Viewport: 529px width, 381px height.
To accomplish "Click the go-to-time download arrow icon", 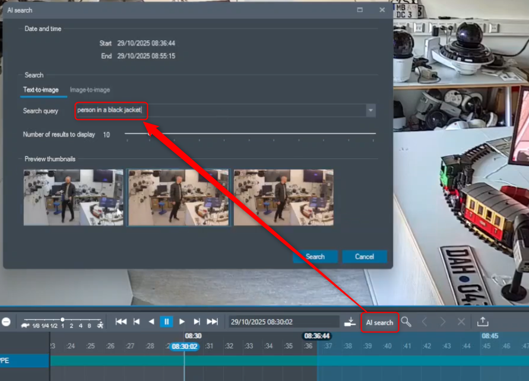I will [350, 322].
